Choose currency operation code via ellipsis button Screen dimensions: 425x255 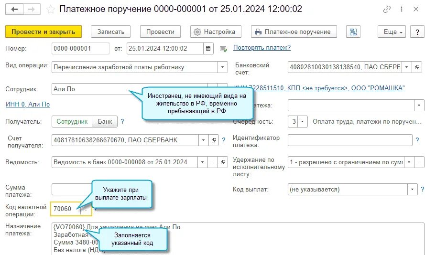pyautogui.click(x=86, y=209)
